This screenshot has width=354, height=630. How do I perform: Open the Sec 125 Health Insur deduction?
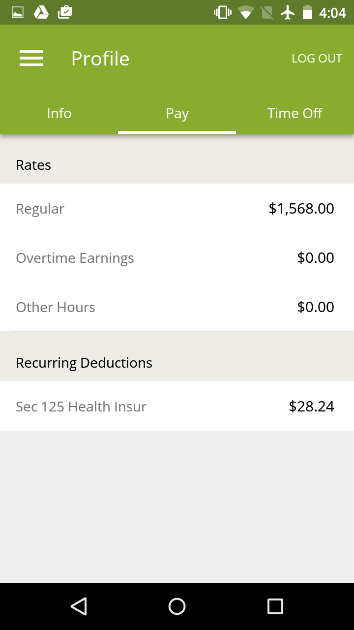tap(177, 407)
